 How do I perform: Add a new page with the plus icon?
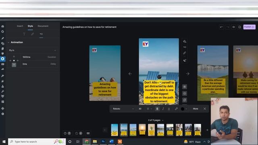click(185, 93)
